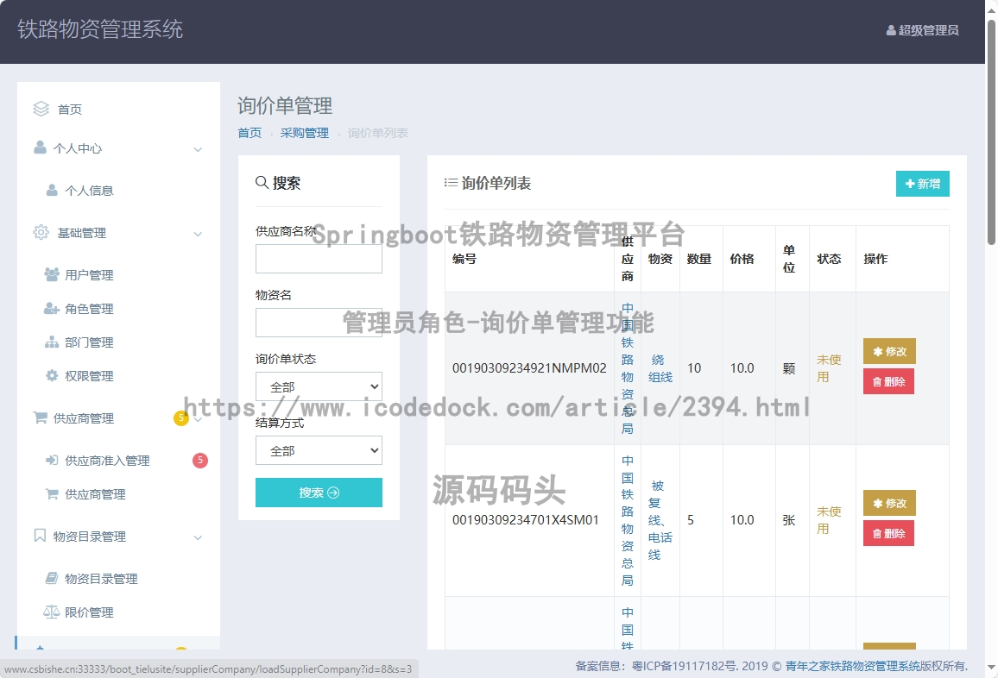The width and height of the screenshot is (998, 678).
Task: Click the 部门管理 sitemap icon
Action: [52, 342]
